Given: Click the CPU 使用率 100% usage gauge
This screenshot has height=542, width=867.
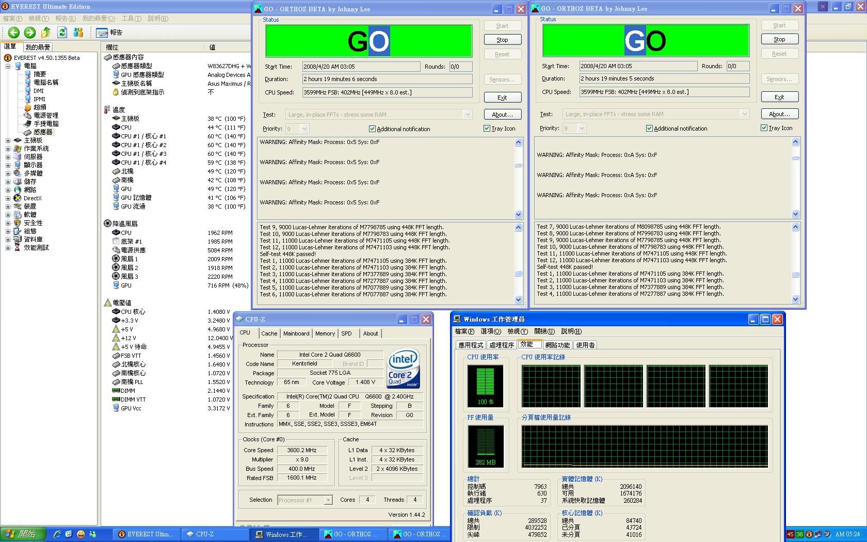Looking at the screenshot, I should click(485, 386).
